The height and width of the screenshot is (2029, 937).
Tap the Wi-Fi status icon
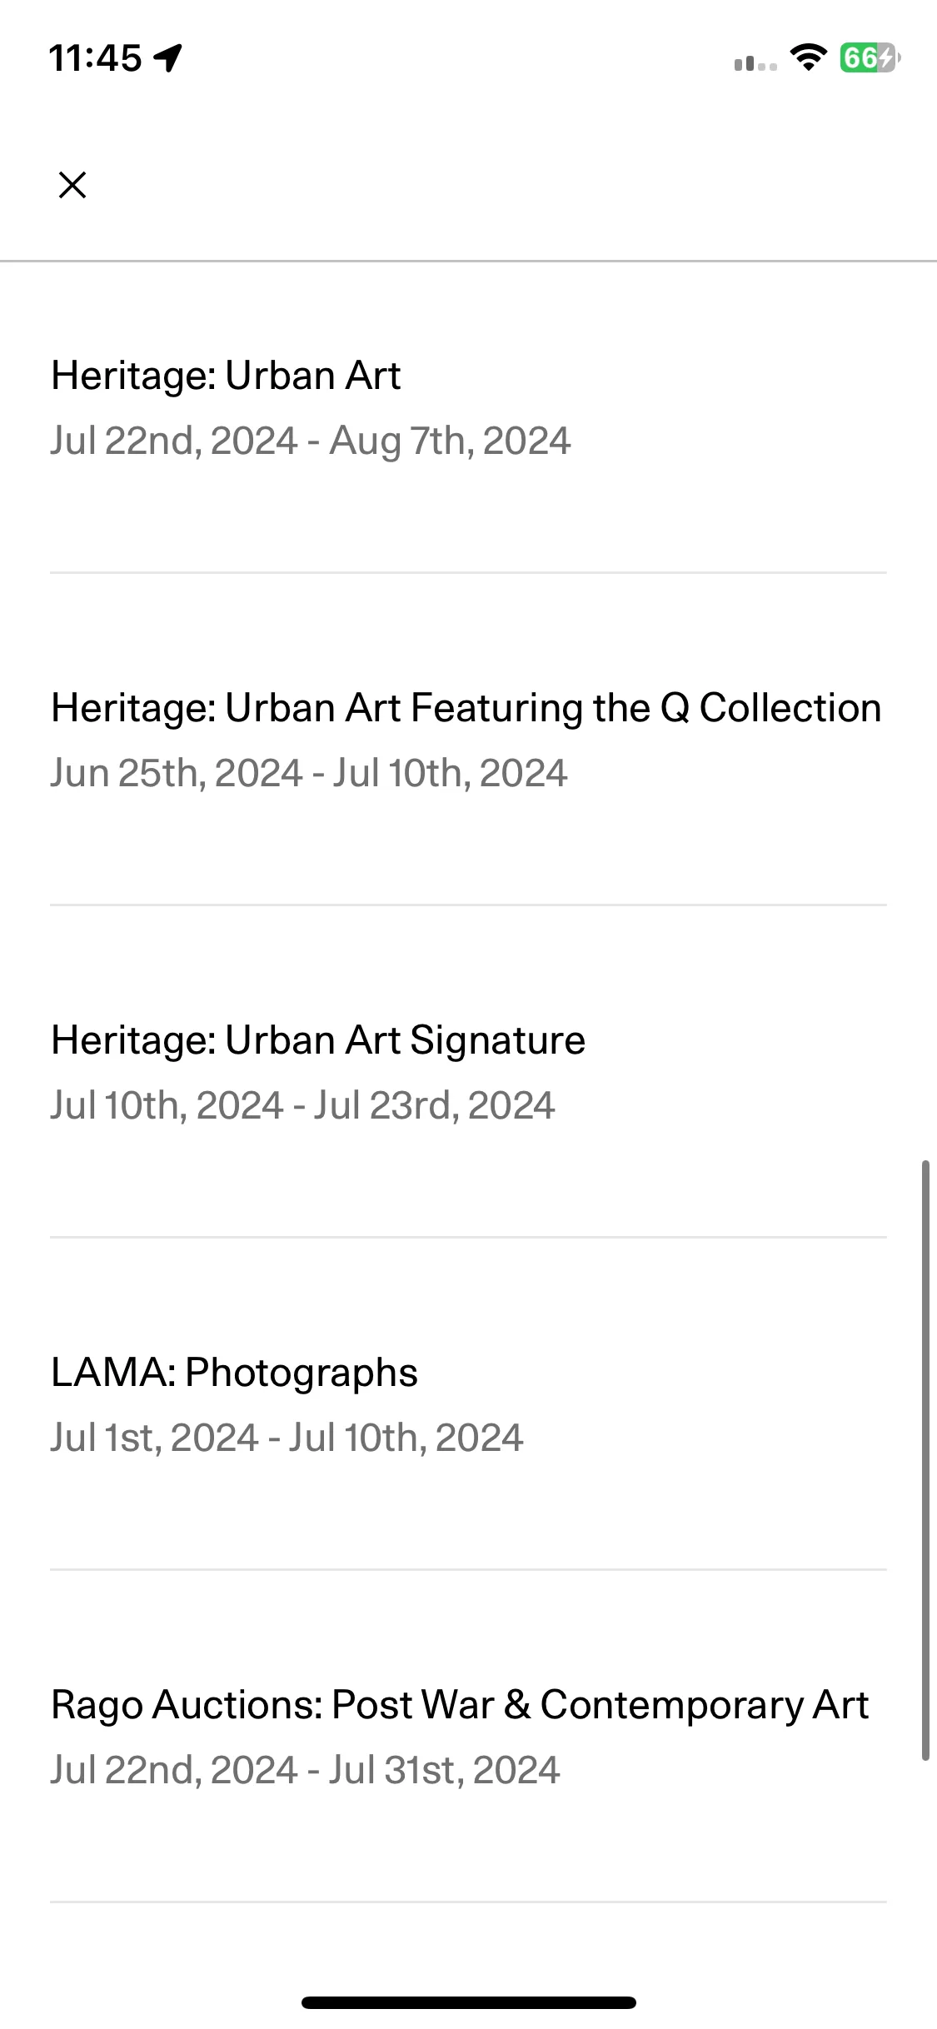pos(808,57)
